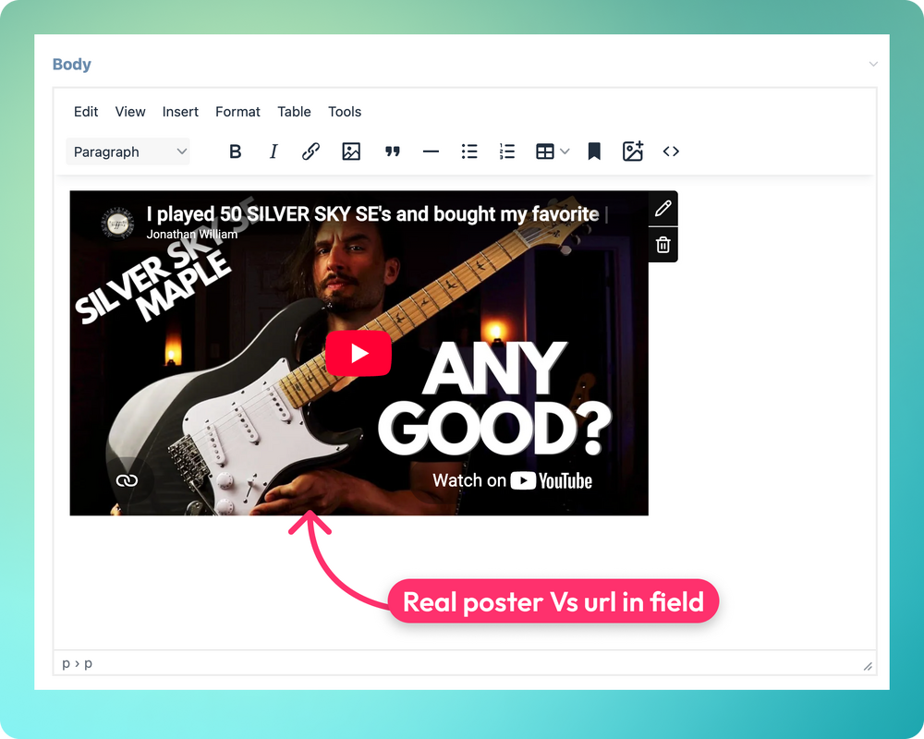Apply blockquote formatting
The image size is (924, 739).
tap(393, 152)
